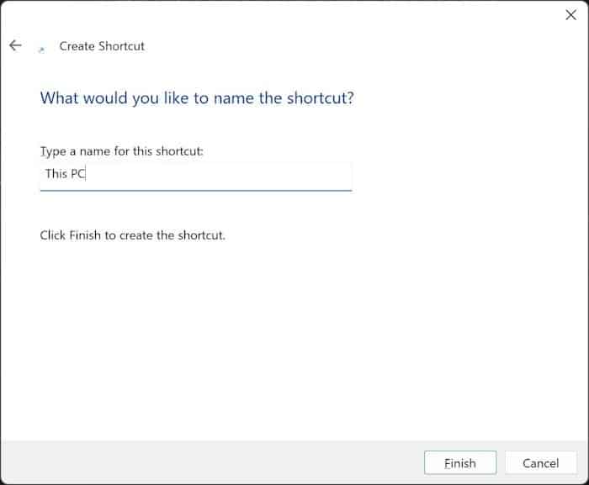Close the Create Shortcut dialog

570,15
